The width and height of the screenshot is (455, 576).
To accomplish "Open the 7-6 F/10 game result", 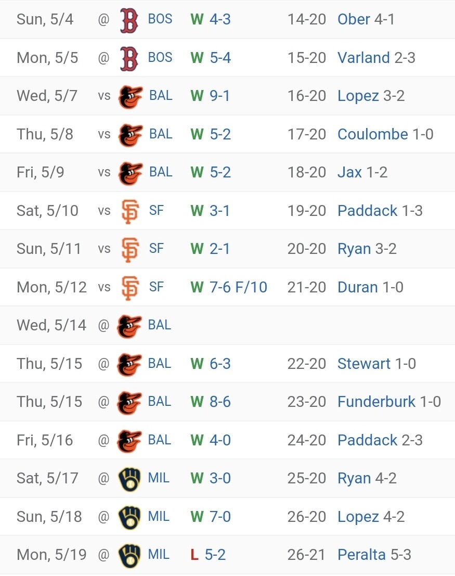I will (238, 287).
